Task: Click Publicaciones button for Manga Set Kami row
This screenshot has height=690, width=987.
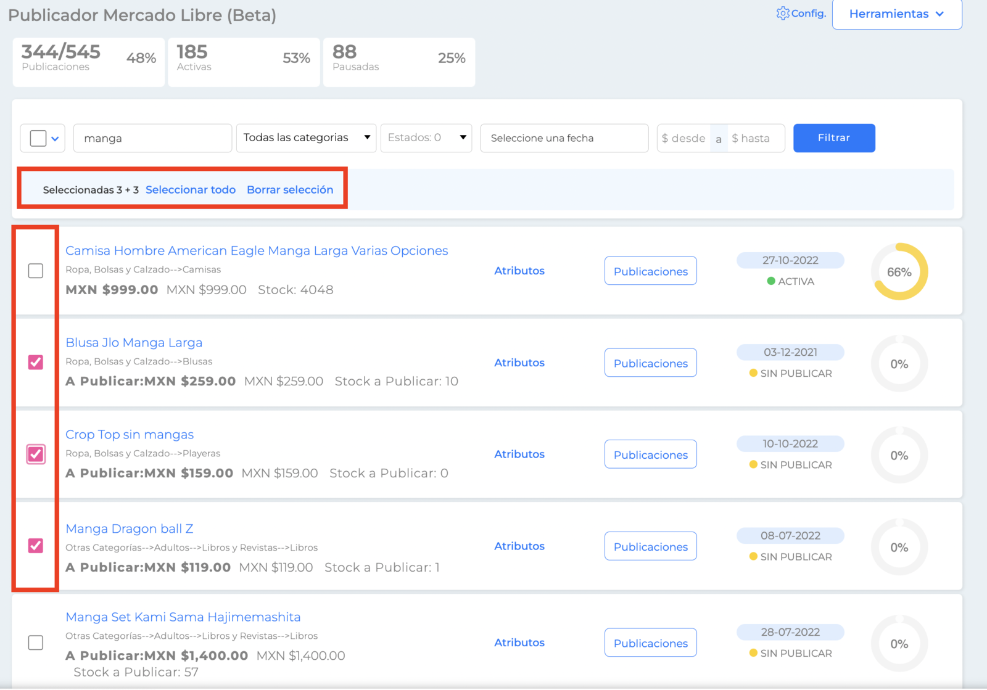Action: (651, 643)
